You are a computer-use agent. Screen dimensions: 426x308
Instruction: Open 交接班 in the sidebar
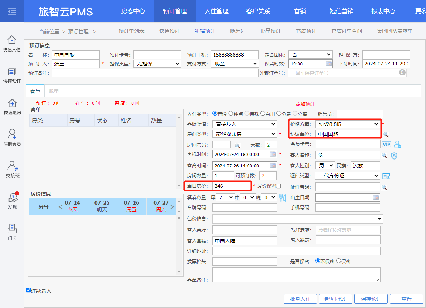[x=13, y=170]
